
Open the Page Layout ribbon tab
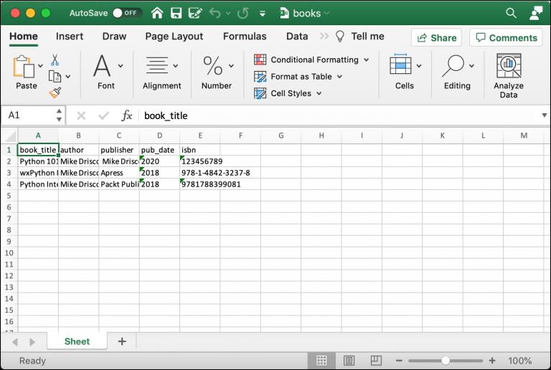coord(174,36)
